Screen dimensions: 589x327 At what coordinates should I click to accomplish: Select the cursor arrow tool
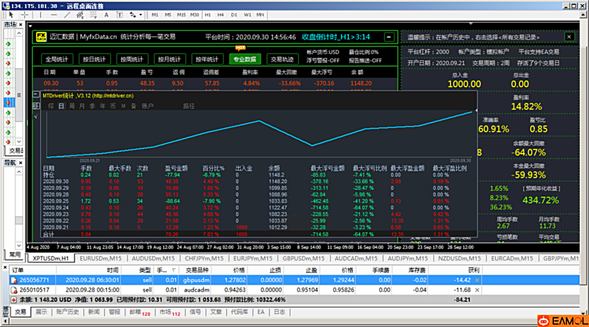[11, 15]
